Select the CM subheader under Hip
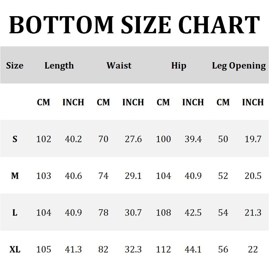Viewport: 269px width, 269px height. (163, 102)
